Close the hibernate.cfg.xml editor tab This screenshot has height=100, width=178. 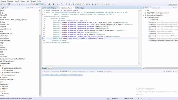click(x=73, y=8)
